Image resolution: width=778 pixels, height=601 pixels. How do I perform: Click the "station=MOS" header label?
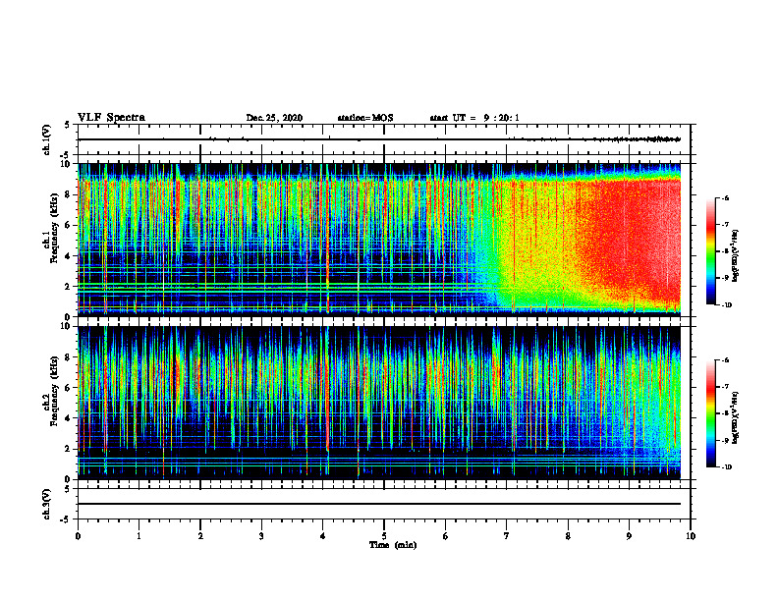(x=365, y=118)
